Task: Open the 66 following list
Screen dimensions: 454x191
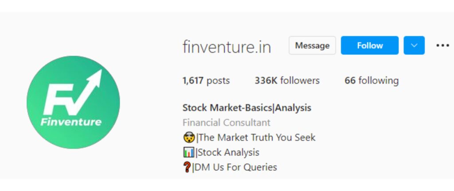Action: (x=372, y=80)
